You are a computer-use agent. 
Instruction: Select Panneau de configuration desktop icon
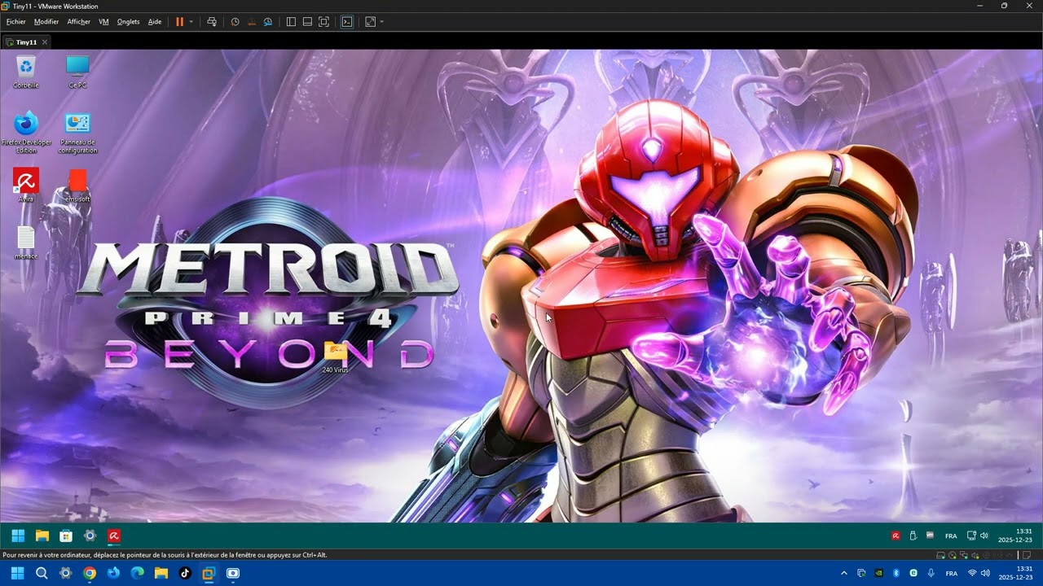point(77,133)
